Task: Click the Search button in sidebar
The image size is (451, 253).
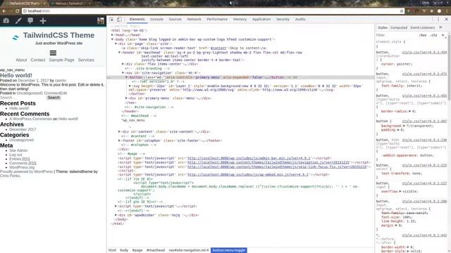Action: 54,98
